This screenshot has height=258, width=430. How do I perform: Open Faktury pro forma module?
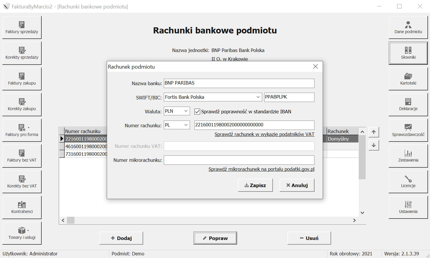[x=22, y=130]
